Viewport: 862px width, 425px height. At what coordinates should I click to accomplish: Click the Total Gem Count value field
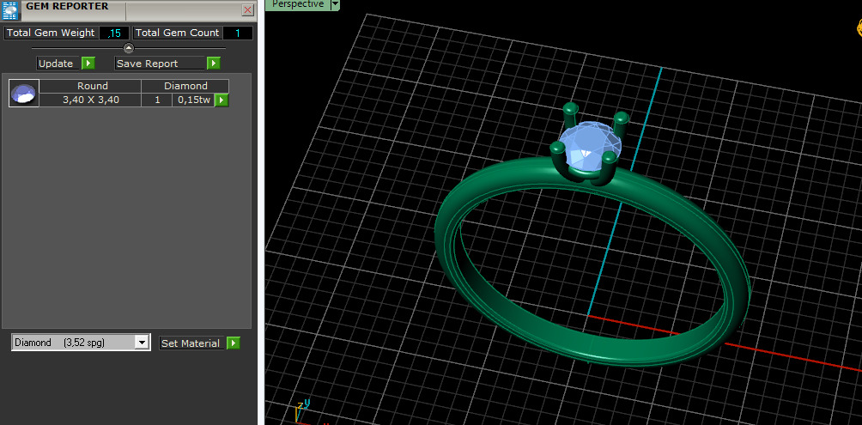pos(238,33)
